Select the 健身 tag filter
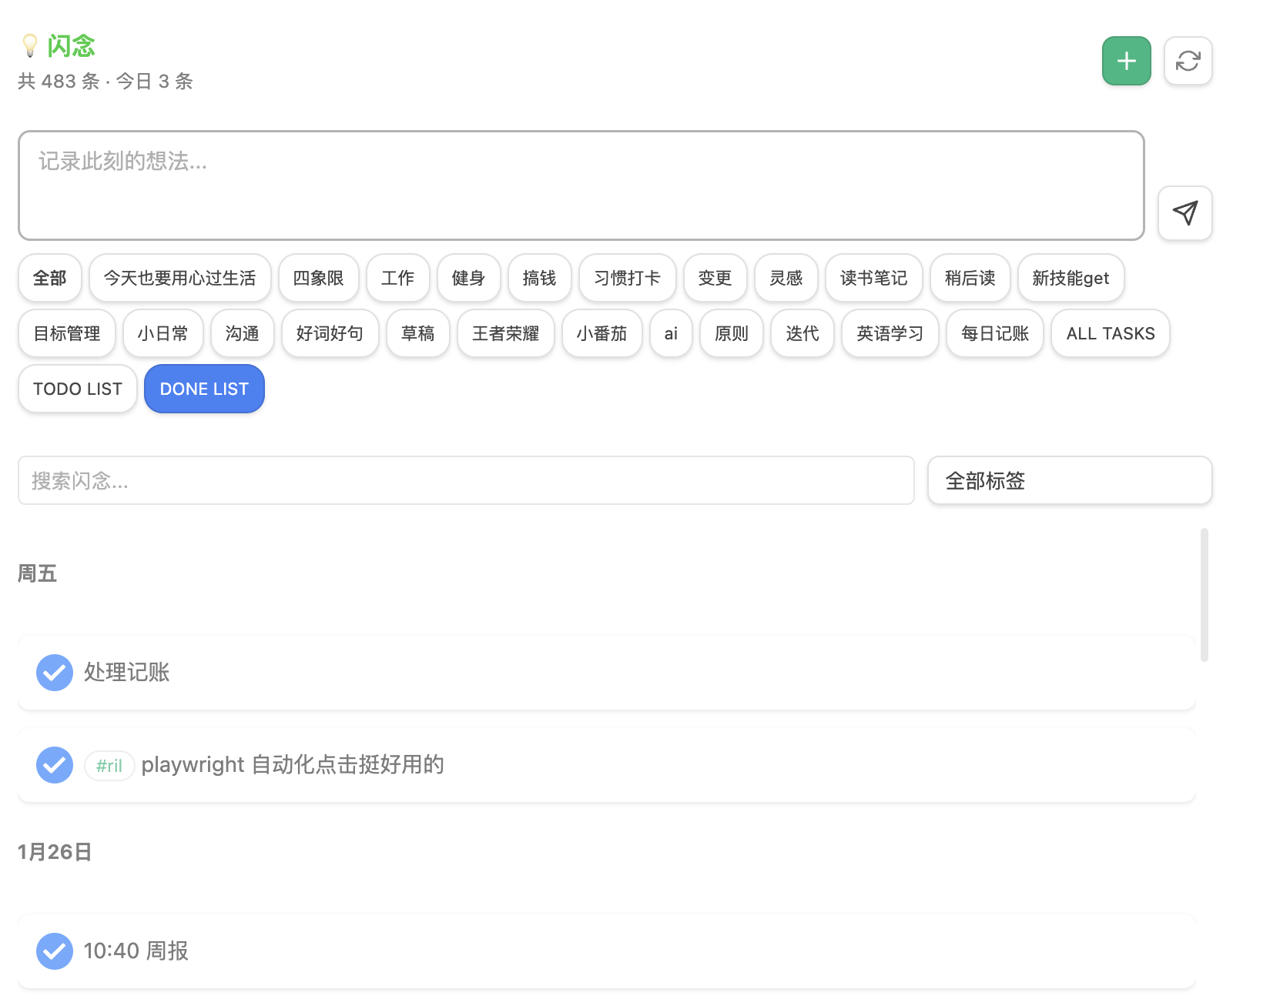Screen dimensions: 1280x999 coord(468,278)
